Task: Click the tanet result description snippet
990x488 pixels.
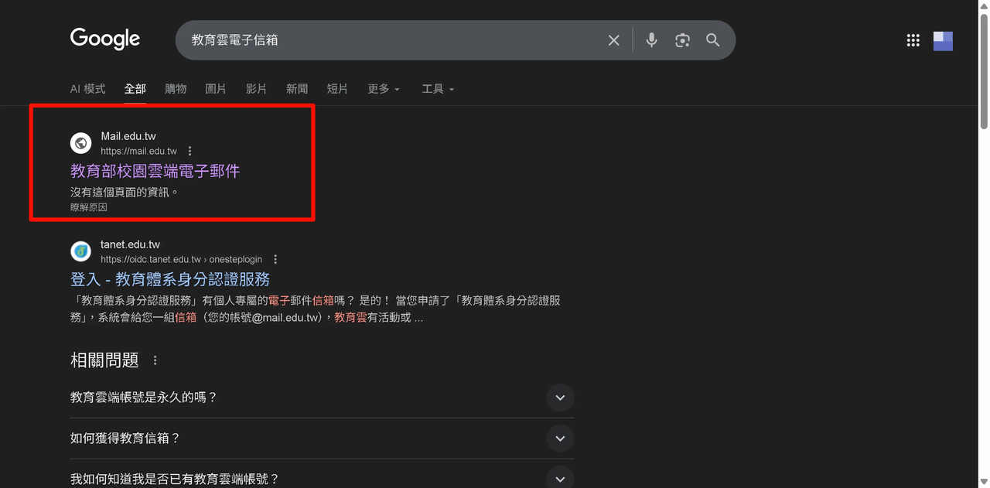Action: point(316,309)
